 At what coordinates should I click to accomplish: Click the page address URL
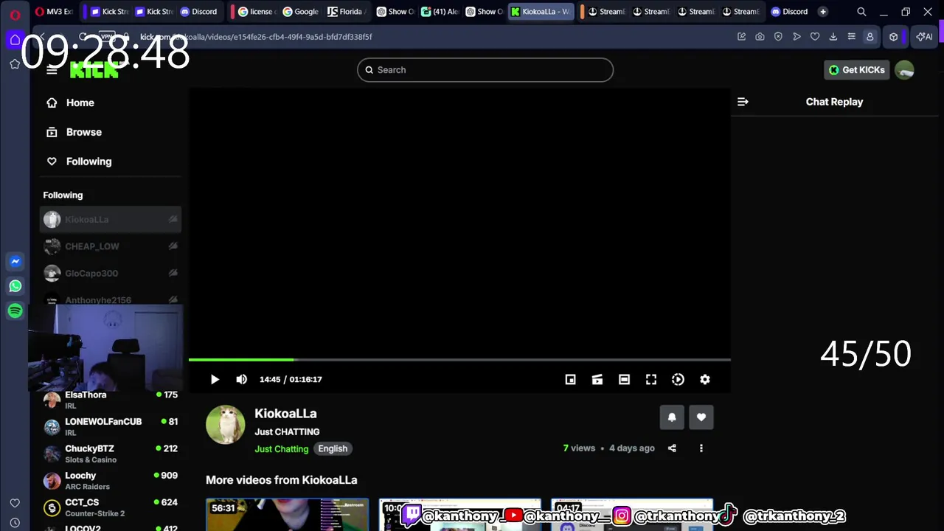point(256,37)
